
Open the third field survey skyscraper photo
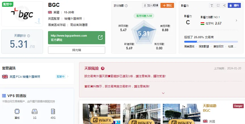coord(182,114)
